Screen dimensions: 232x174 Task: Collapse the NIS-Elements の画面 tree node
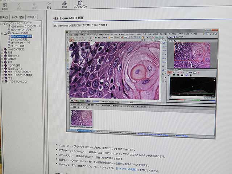click(1, 33)
